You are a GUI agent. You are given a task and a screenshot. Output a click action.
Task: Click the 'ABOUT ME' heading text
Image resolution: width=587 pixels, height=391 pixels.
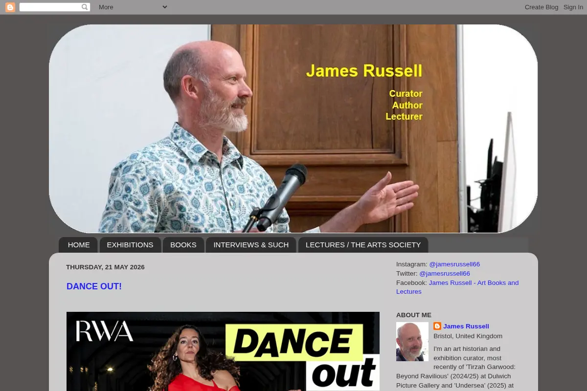414,315
